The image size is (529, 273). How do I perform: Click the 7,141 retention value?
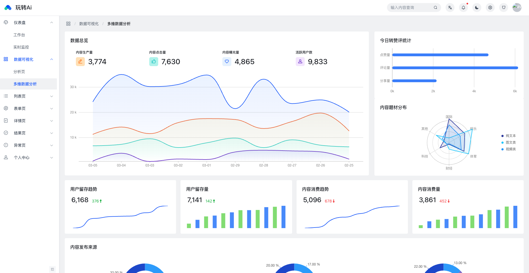(x=194, y=200)
